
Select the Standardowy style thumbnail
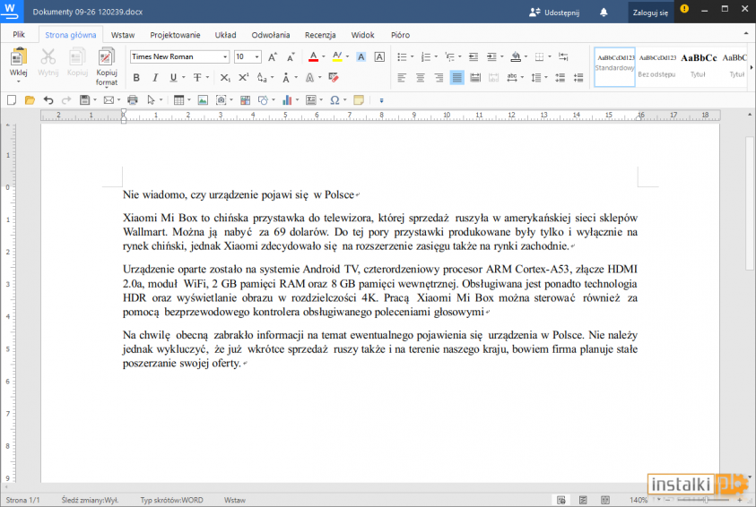pyautogui.click(x=614, y=65)
